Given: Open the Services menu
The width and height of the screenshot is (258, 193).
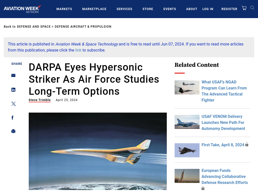Looking at the screenshot, I should tap(124, 9).
